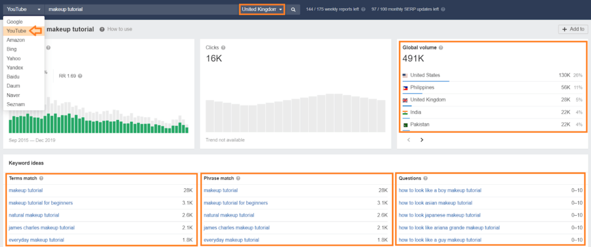Open Terms match natural makeup tutorial

point(34,215)
